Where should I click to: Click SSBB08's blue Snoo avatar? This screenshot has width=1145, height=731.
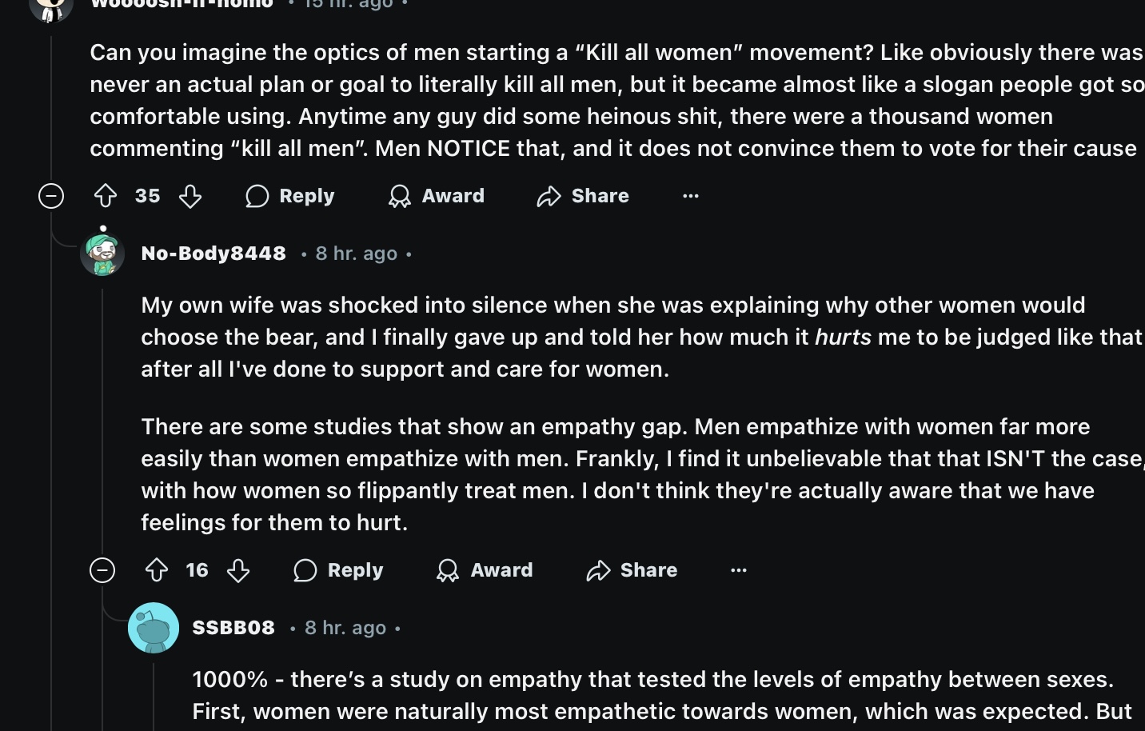click(x=154, y=628)
